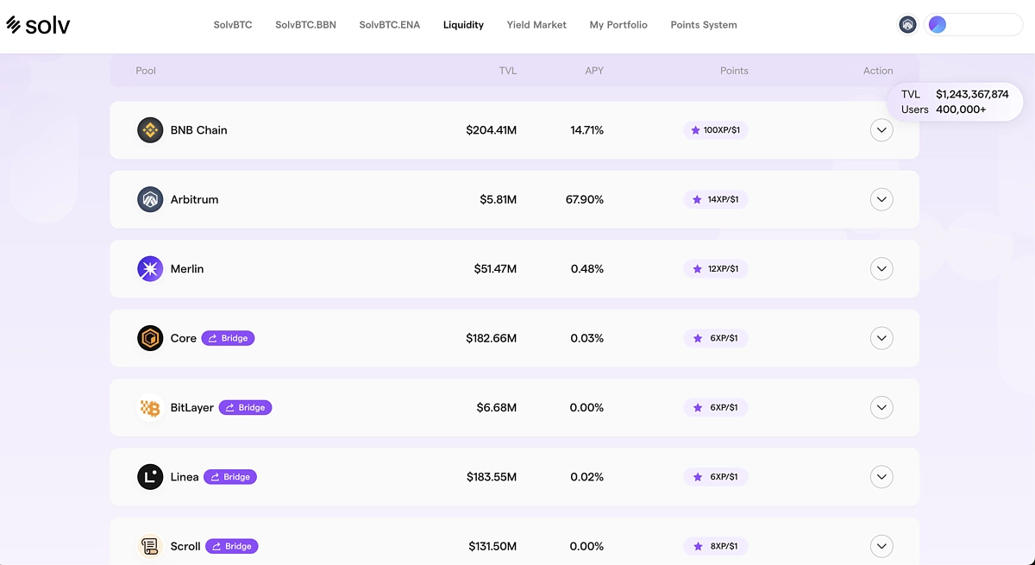Image resolution: width=1035 pixels, height=565 pixels.
Task: Click the 6XP/$1 badge in Linea row
Action: (716, 477)
